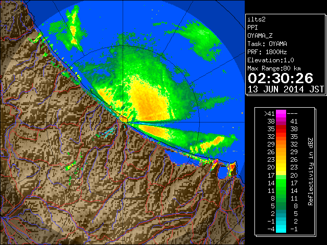Viewport: 327px width, 245px height.
Task: Click the cyan -4 dBZ color band
Action: [x=281, y=229]
